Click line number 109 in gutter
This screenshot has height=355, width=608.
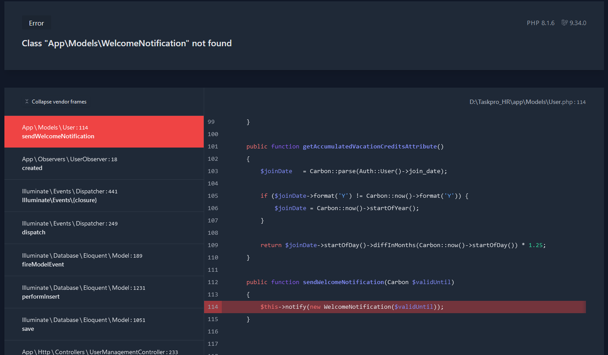tap(213, 245)
